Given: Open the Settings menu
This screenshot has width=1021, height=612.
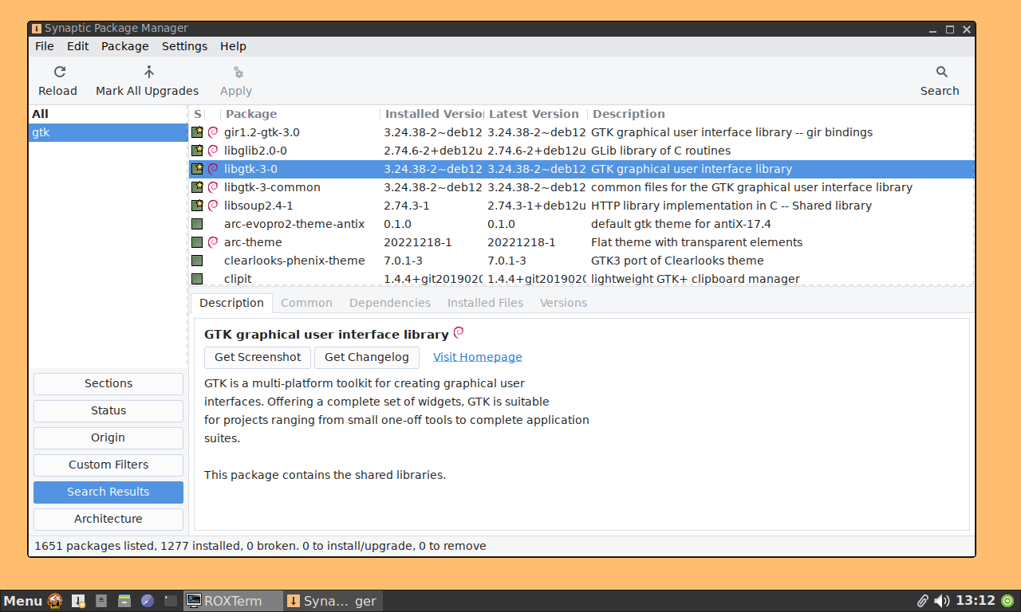Looking at the screenshot, I should click(184, 46).
